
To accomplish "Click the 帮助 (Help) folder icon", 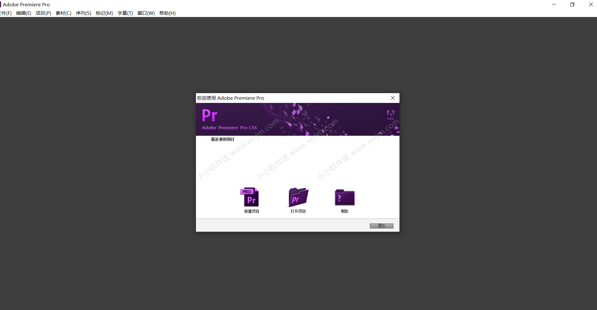I will [x=344, y=198].
